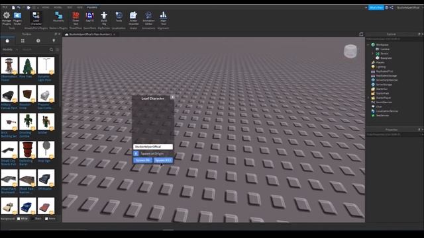
Task: Click the Toolbox search field
Action: pyautogui.click(x=34, y=50)
